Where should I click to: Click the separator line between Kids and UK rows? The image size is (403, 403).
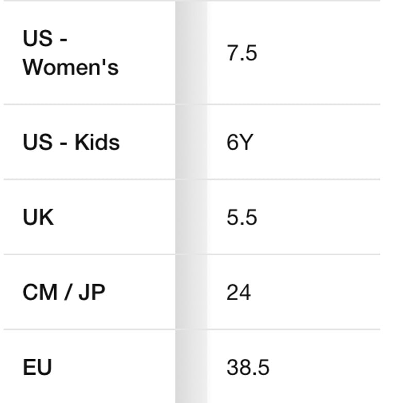click(192, 179)
